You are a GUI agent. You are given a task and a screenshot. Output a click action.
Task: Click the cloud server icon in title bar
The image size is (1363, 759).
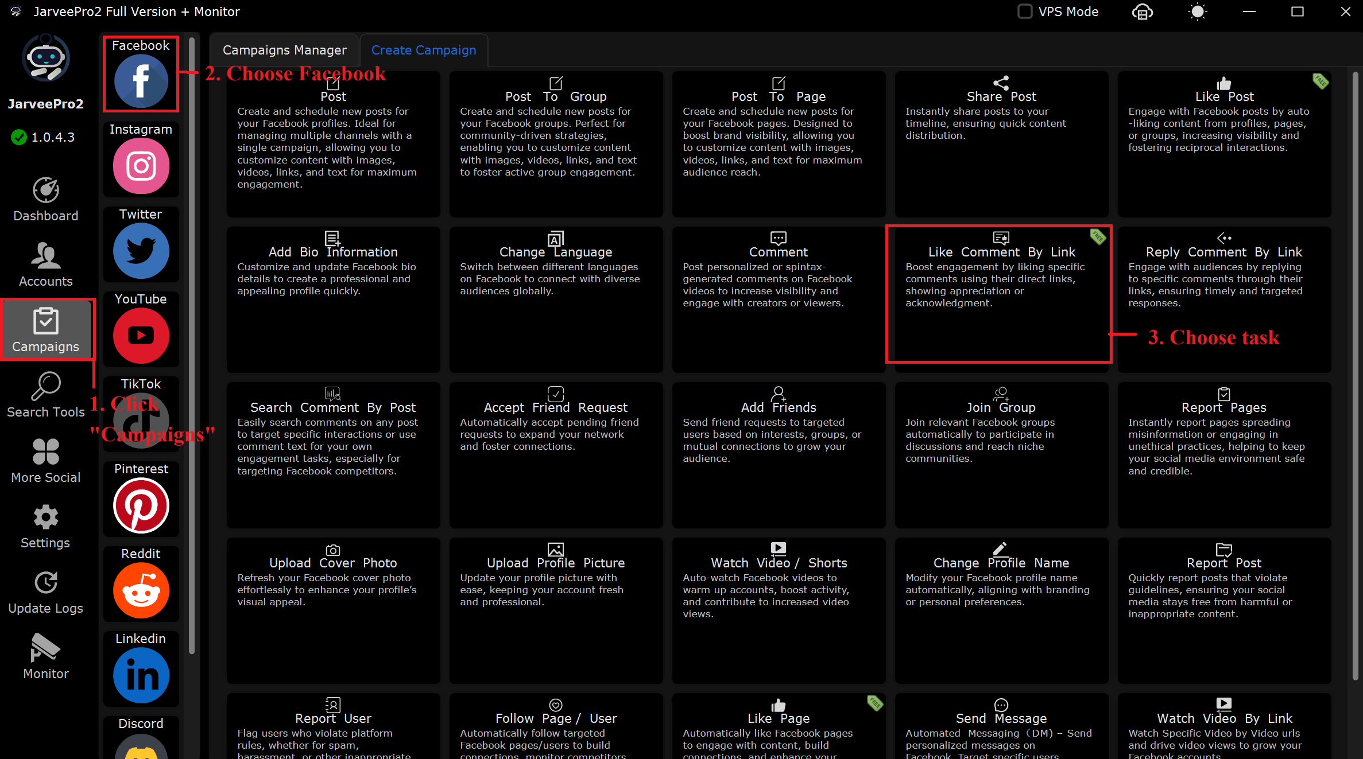tap(1143, 11)
